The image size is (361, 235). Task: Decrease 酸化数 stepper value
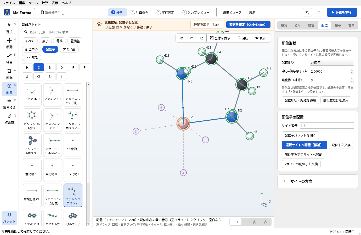click(352, 81)
